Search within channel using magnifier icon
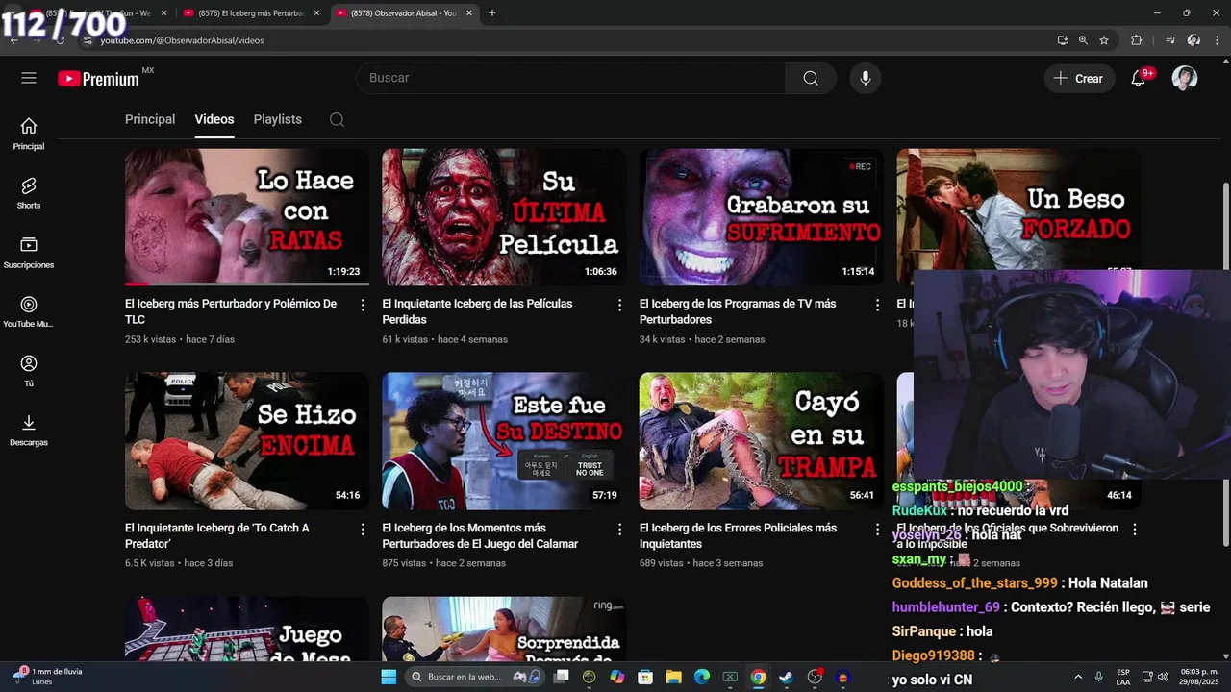Screen dimensions: 1231x692 [337, 119]
